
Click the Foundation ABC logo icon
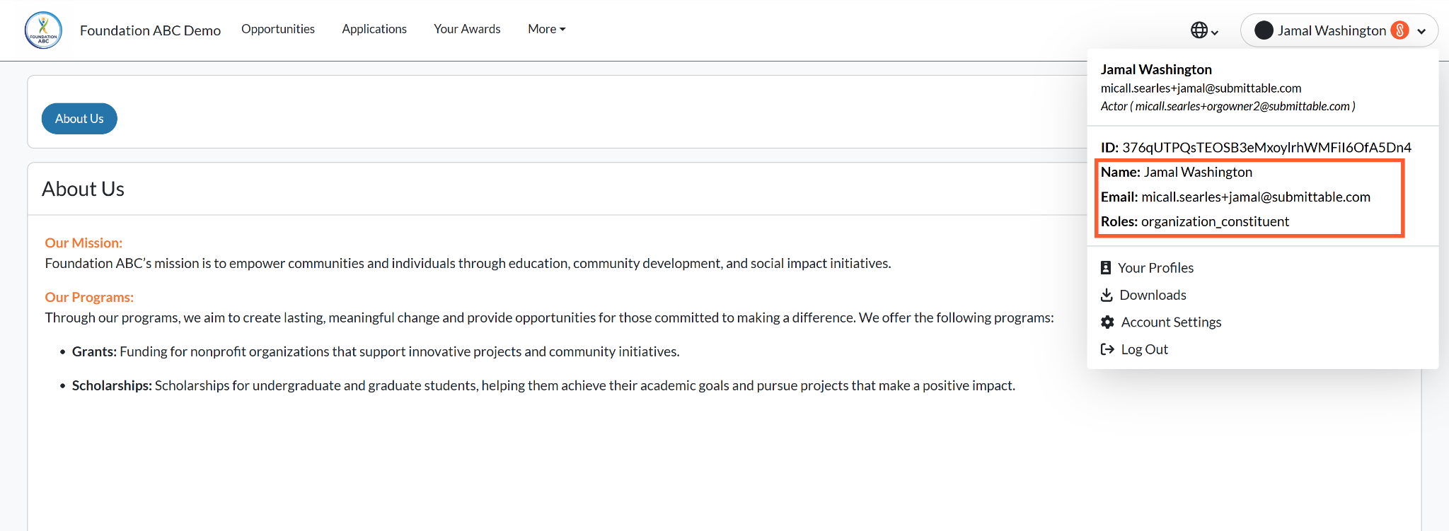[43, 30]
